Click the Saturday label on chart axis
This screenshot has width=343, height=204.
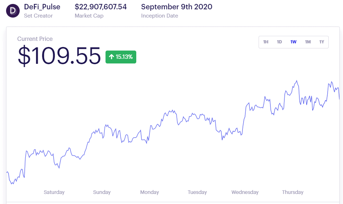click(54, 192)
